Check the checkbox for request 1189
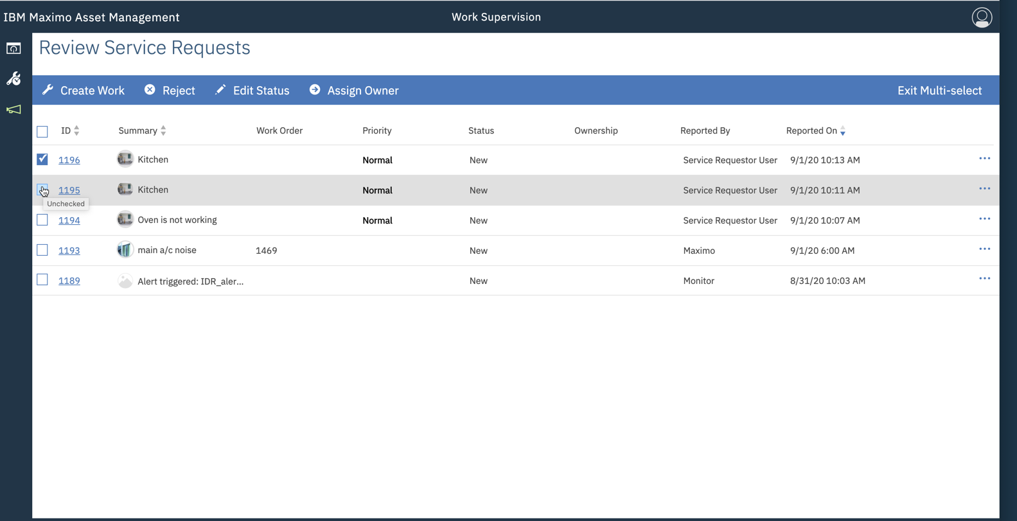Screen dimensions: 1017x521 click(x=42, y=279)
